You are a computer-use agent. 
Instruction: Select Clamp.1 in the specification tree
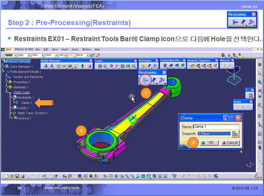(26, 103)
